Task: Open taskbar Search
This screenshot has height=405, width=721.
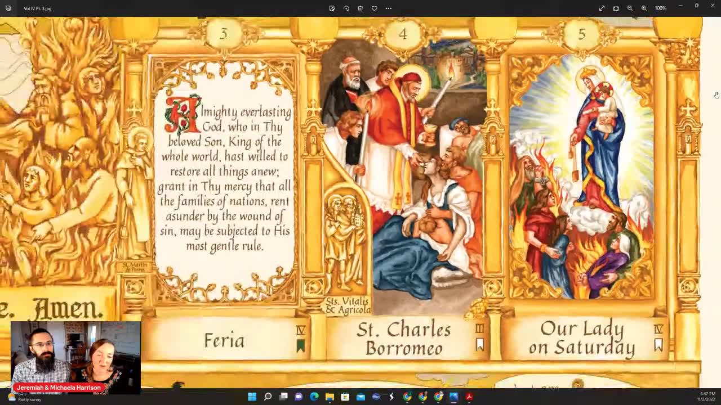Action: tap(268, 397)
